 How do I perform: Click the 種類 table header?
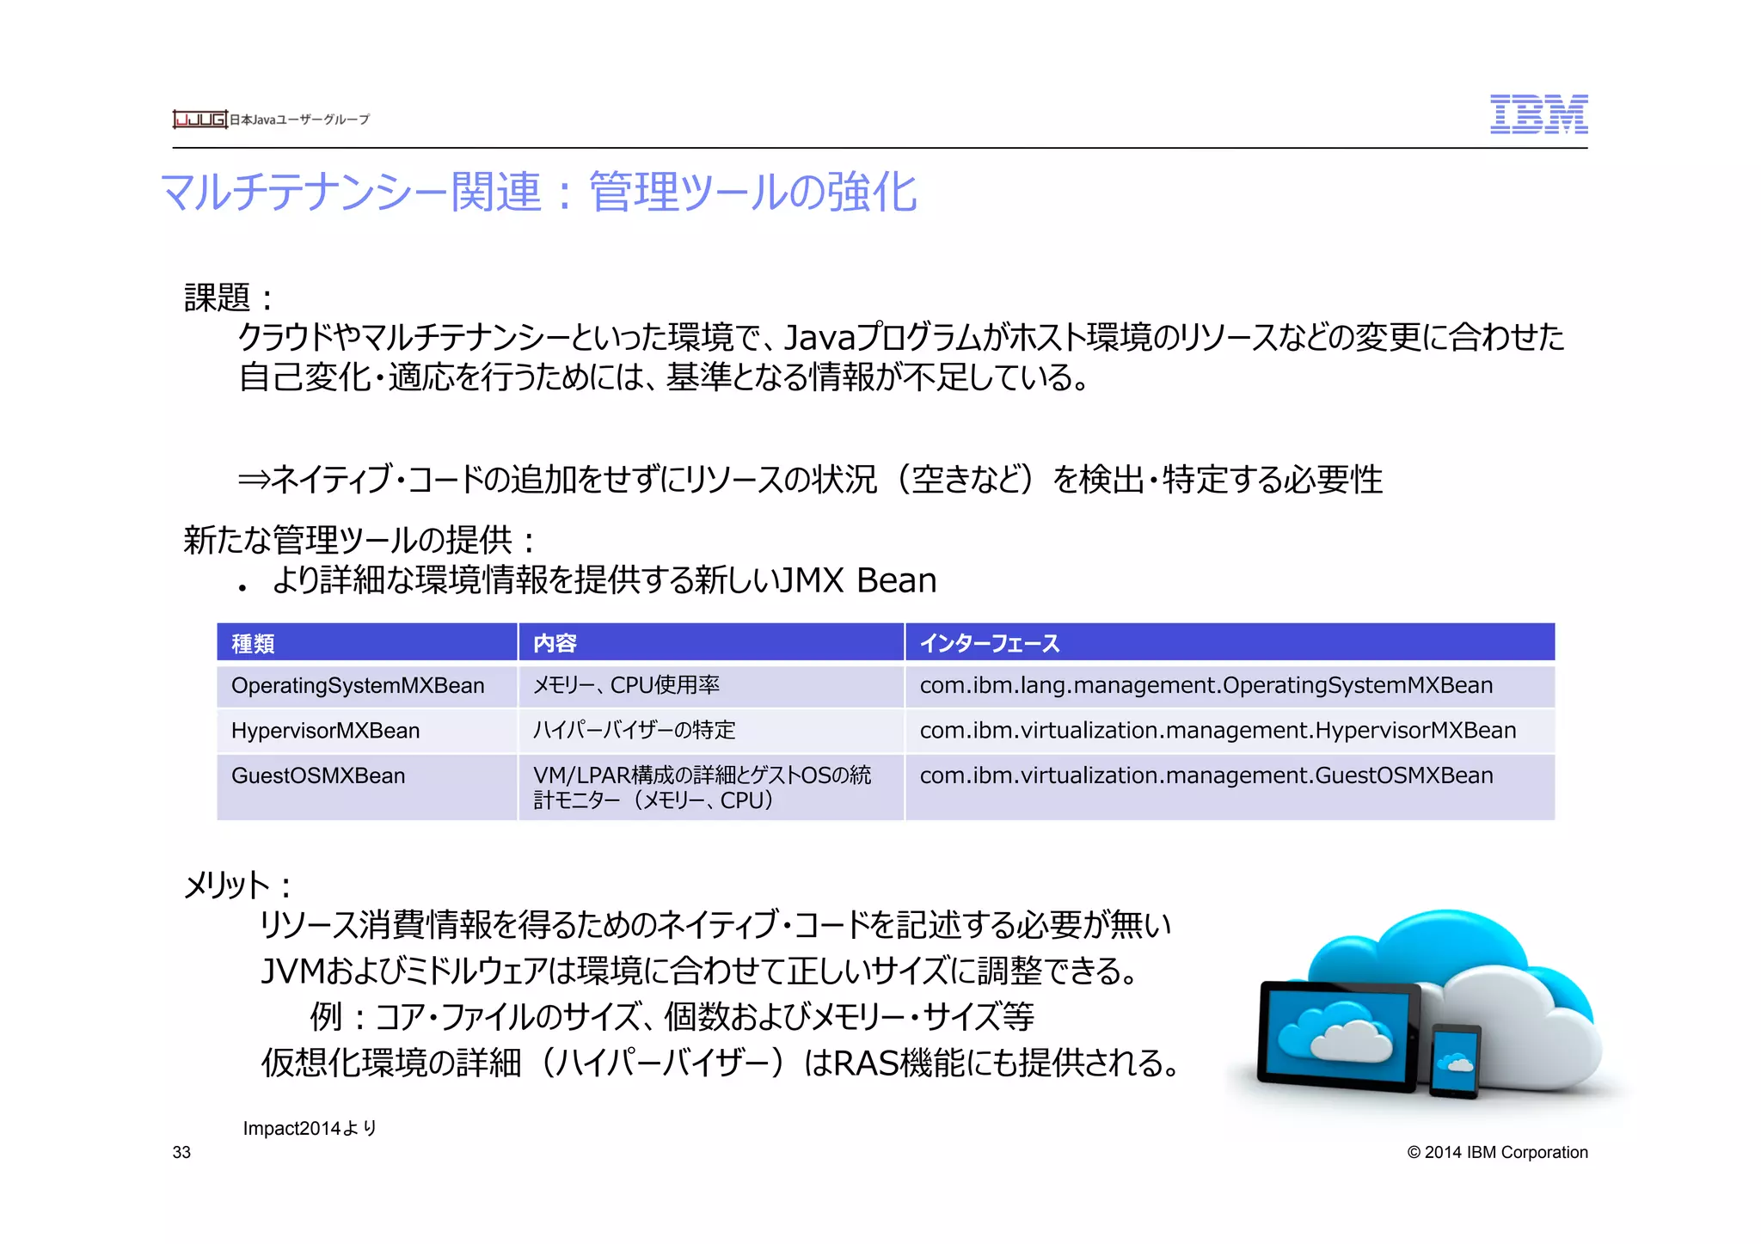click(x=367, y=642)
